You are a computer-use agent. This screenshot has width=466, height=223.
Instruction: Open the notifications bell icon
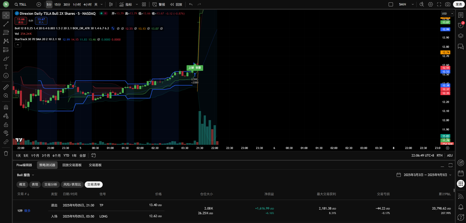click(461, 207)
